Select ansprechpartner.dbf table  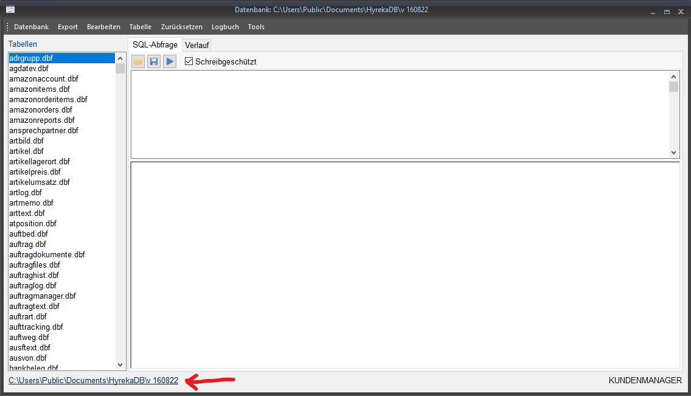[x=61, y=130]
